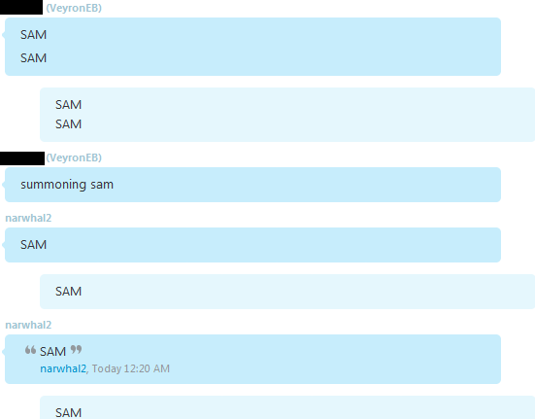Viewport: 535px width, 419px height.
Task: Select the partially visible SAM bubble at the bottom
Action: (287, 407)
